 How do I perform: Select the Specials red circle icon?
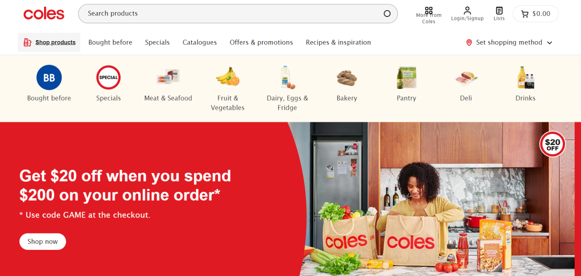point(108,77)
